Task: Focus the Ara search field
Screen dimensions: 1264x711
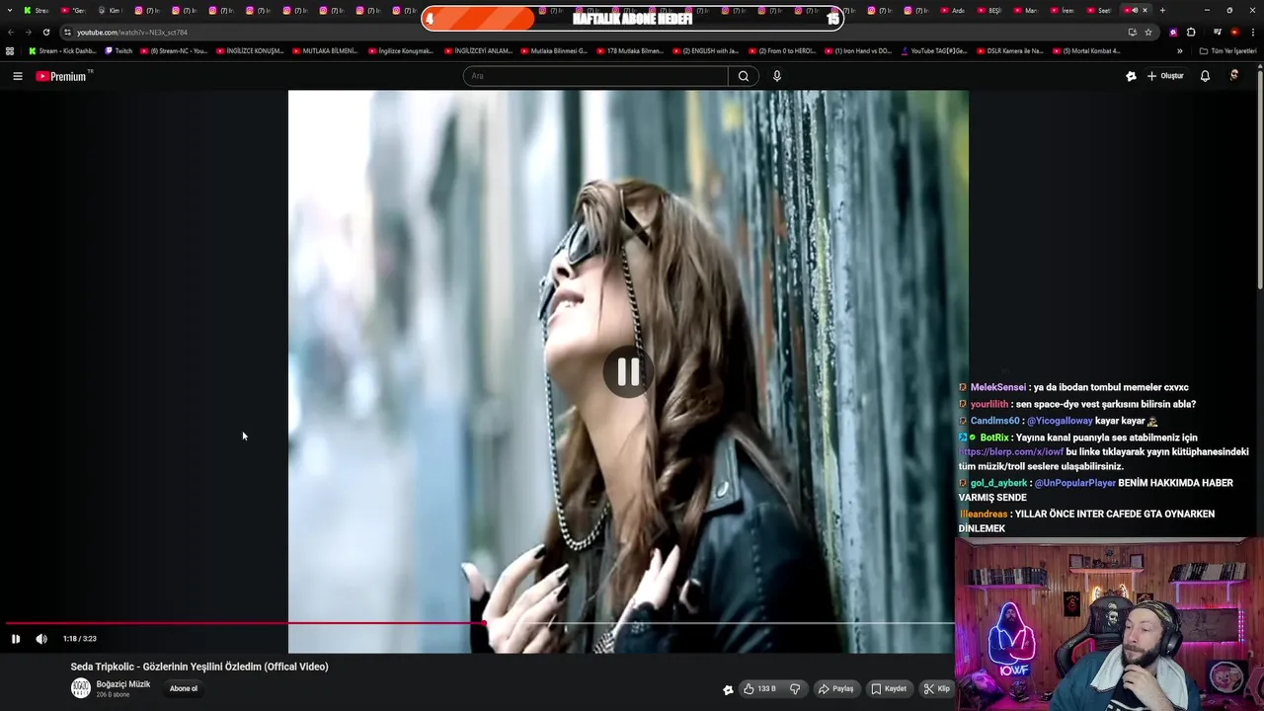Action: [595, 76]
